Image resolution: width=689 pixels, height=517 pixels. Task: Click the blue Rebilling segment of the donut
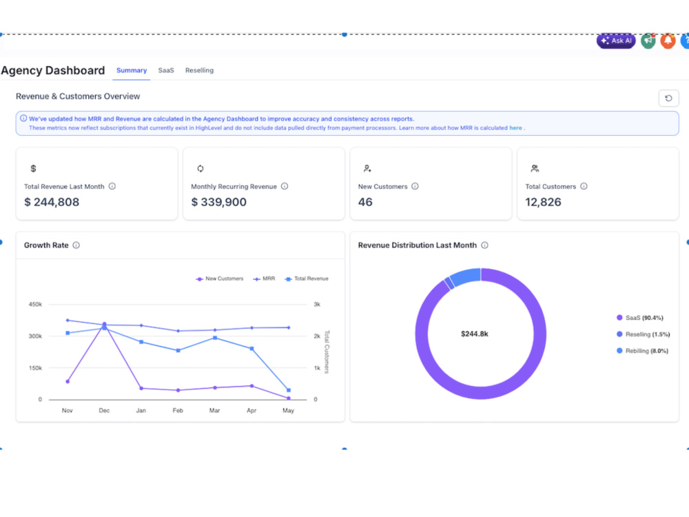click(466, 276)
